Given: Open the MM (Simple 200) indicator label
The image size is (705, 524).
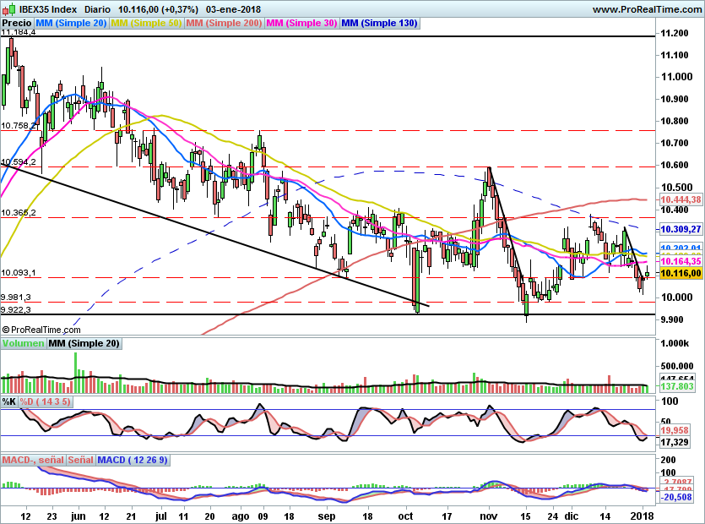Looking at the screenshot, I should (x=224, y=23).
